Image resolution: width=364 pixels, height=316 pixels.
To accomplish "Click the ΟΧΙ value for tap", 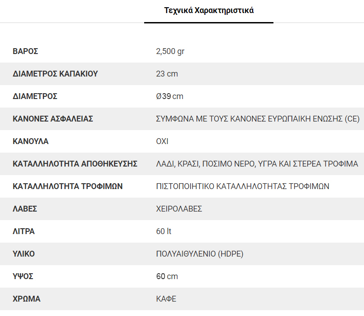I will pos(162,141).
